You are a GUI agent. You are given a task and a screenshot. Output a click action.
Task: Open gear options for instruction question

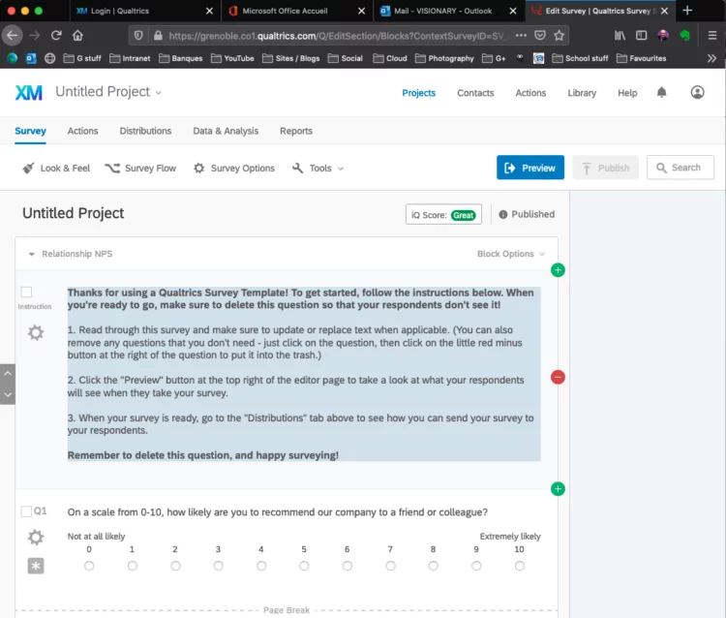click(36, 332)
